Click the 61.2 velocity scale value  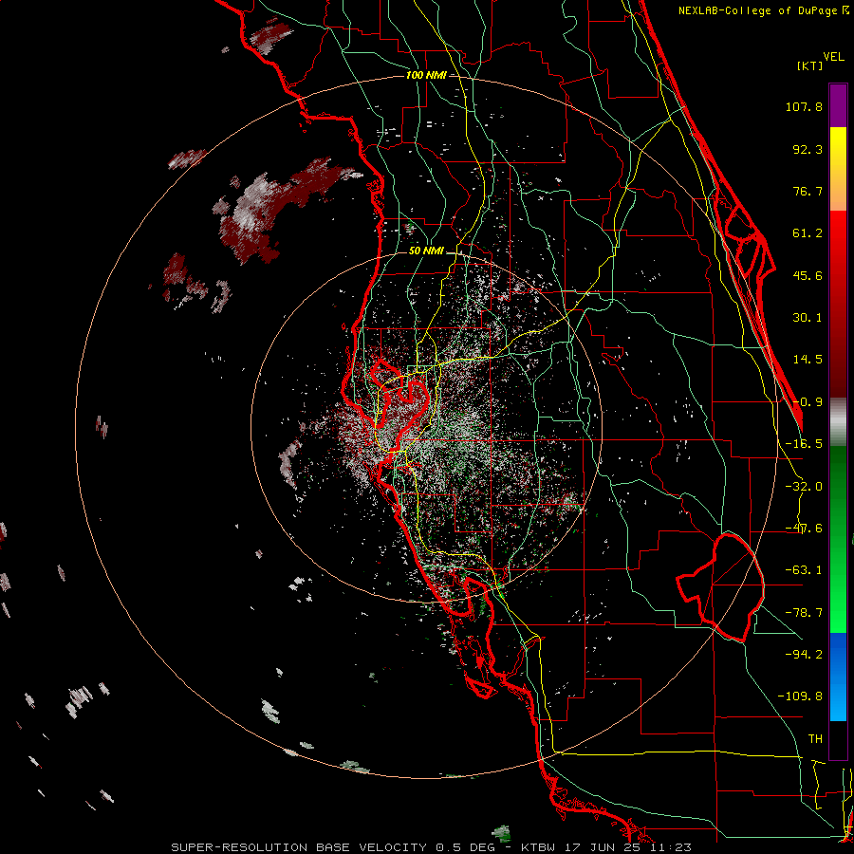pos(808,233)
